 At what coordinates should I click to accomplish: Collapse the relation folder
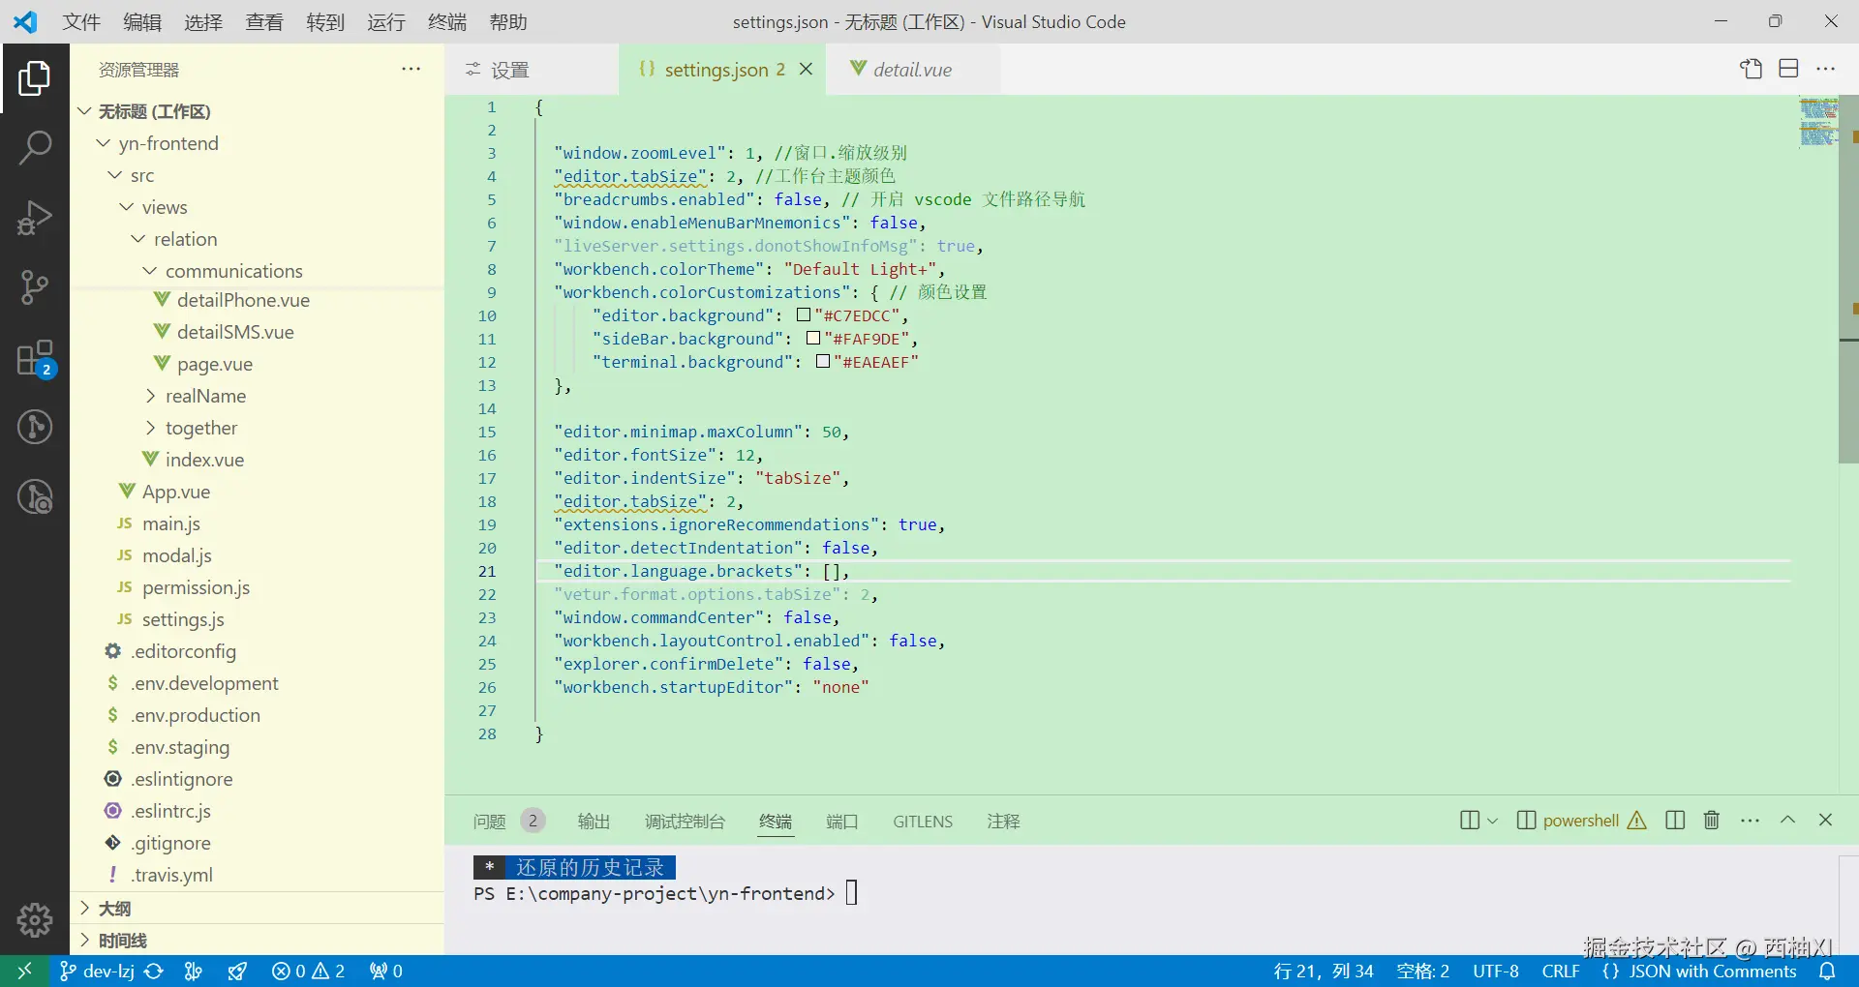138,239
